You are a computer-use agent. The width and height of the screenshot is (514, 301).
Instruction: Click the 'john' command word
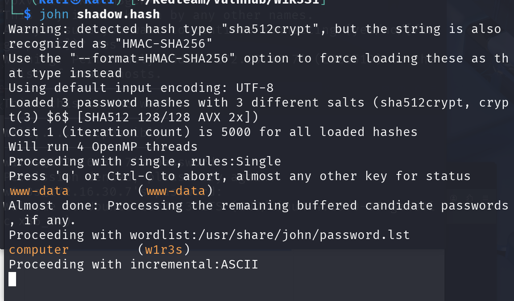coord(54,14)
